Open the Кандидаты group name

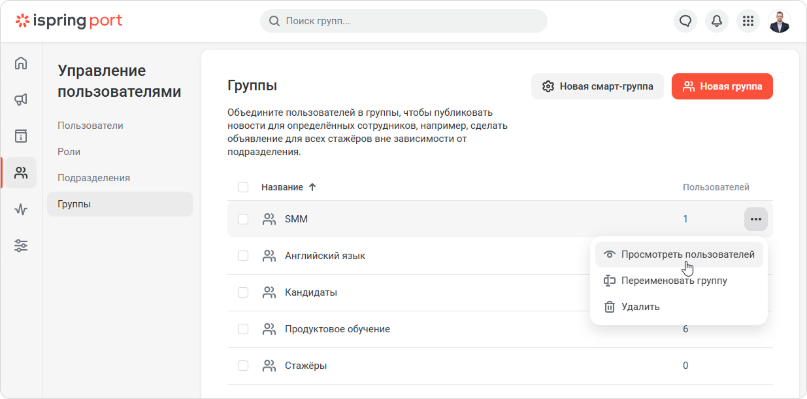pos(311,292)
